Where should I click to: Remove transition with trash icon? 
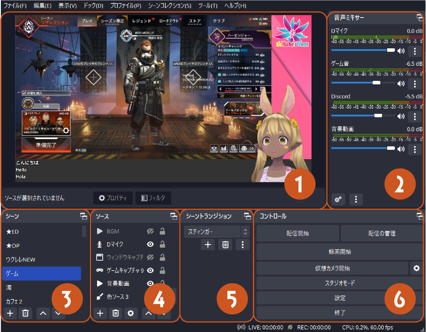[225, 245]
